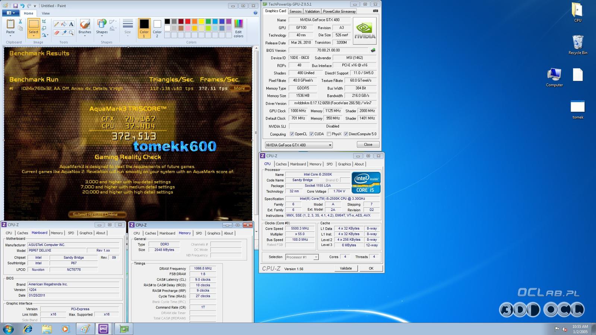Toggle the PhysX checkbox in GPU-Z
Image resolution: width=596 pixels, height=335 pixels.
pyautogui.click(x=329, y=134)
